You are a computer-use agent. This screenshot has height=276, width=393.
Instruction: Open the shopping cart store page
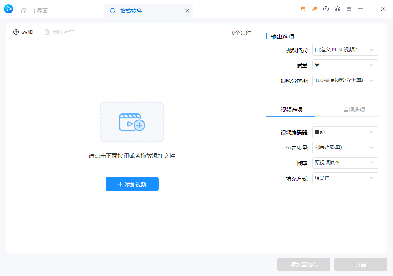(302, 8)
